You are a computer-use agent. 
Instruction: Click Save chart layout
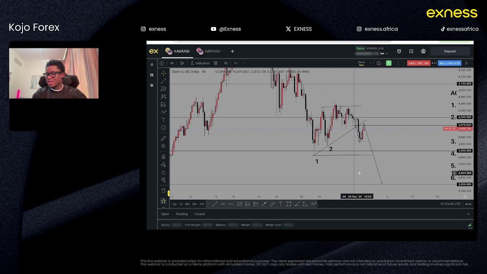click(361, 63)
